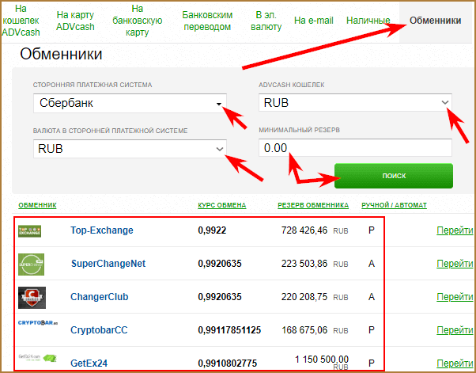
Task: Click the reserve value 168 675,06
Action: point(304,330)
